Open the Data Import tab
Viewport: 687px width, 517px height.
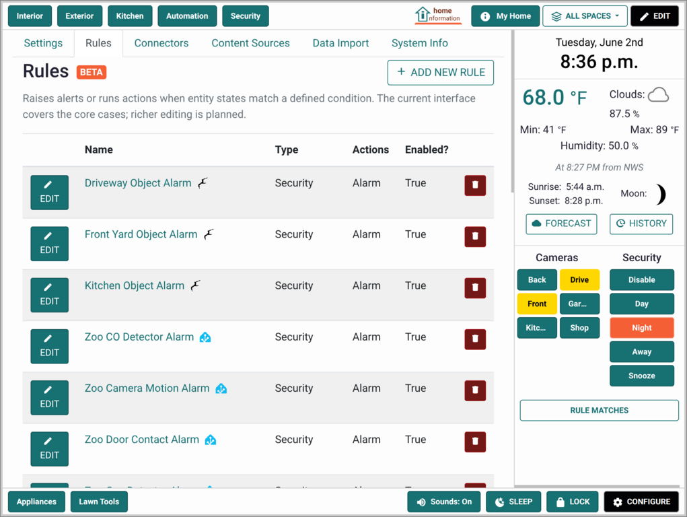click(x=340, y=43)
